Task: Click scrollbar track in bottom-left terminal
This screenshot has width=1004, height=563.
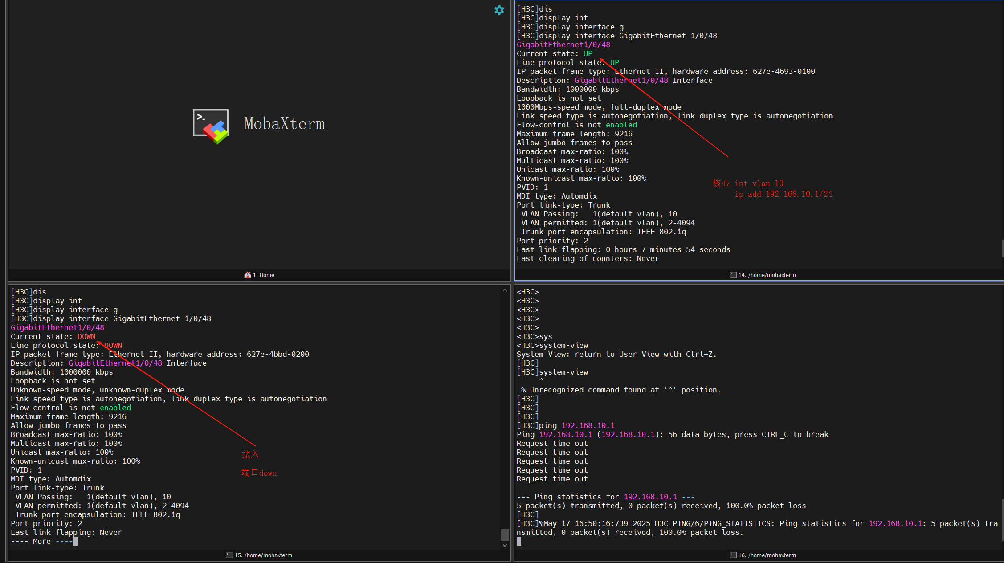Action: pos(505,401)
